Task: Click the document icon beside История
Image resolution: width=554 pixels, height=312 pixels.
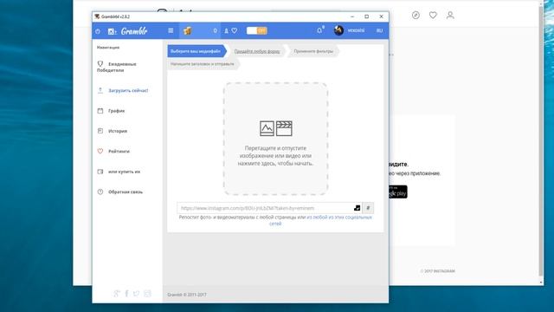Action: pos(100,131)
